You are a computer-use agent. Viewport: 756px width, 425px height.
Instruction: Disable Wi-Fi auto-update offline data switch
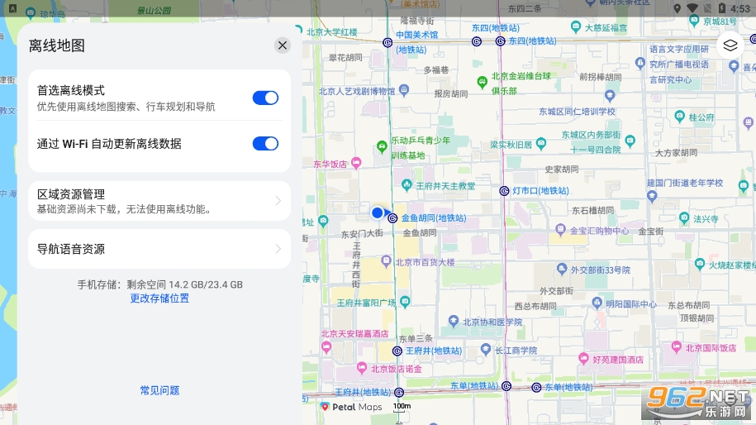pos(266,144)
